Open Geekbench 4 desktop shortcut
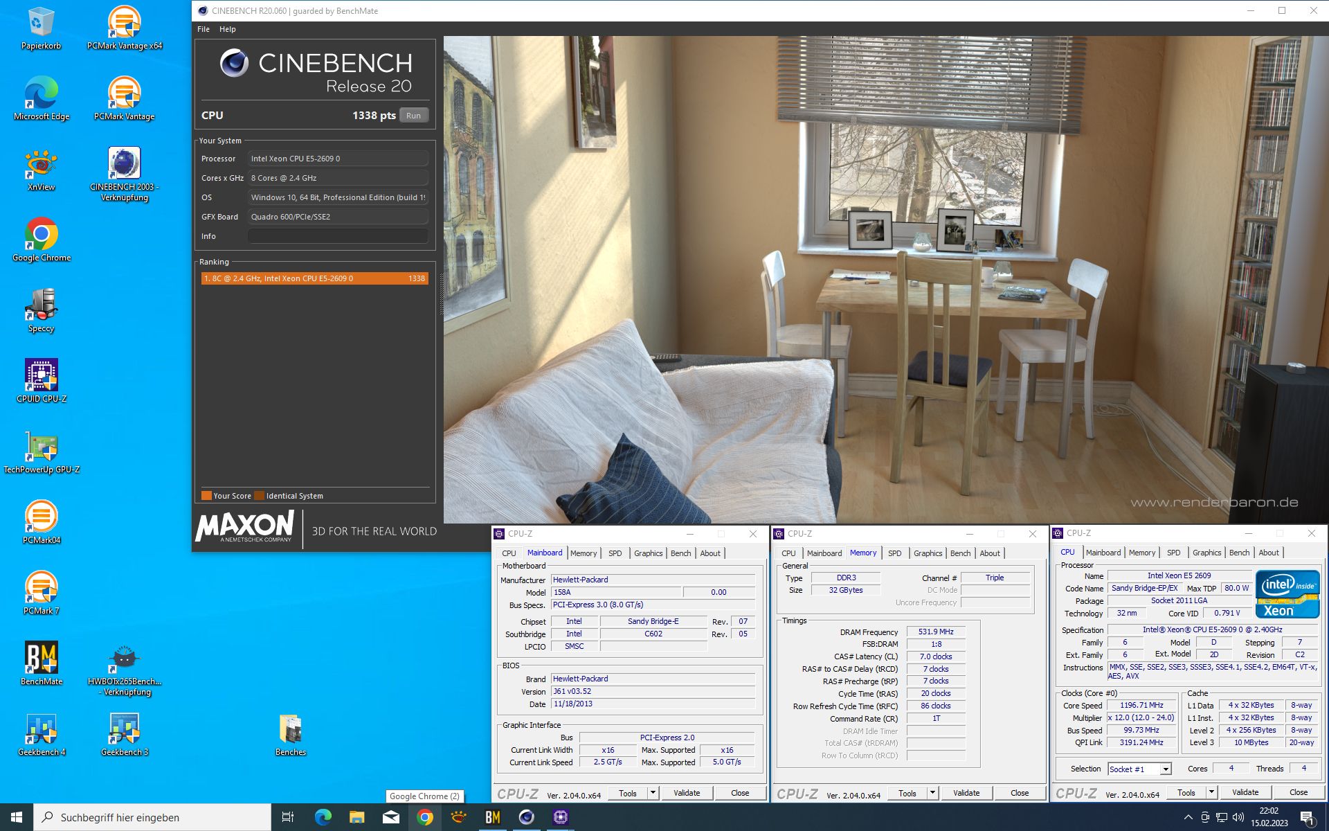 41,735
